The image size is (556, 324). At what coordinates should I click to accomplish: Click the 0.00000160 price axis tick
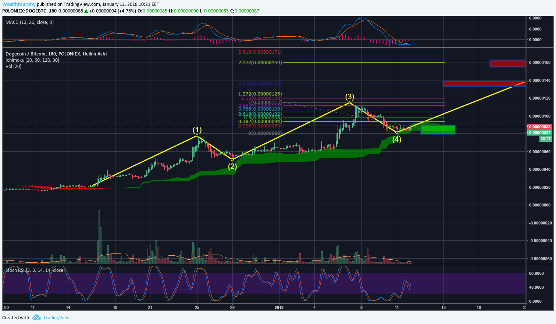click(x=539, y=62)
